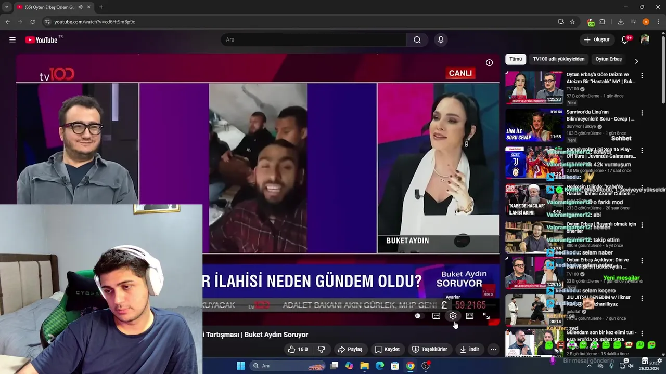The width and height of the screenshot is (666, 374).
Task: Open JIU JITSU DENEDİM video thumbnail
Action: click(x=534, y=310)
